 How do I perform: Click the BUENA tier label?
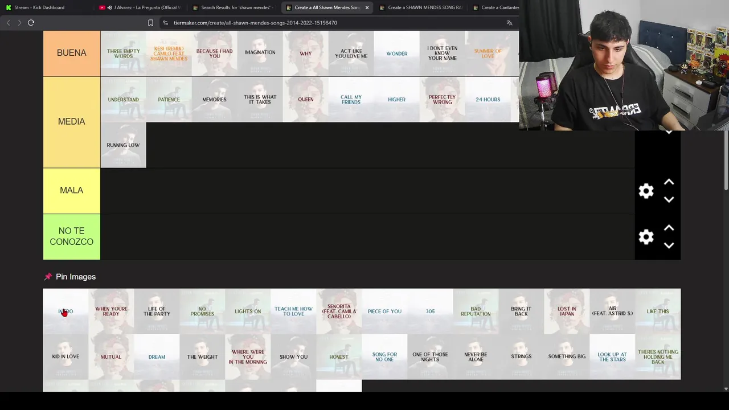pyautogui.click(x=72, y=53)
